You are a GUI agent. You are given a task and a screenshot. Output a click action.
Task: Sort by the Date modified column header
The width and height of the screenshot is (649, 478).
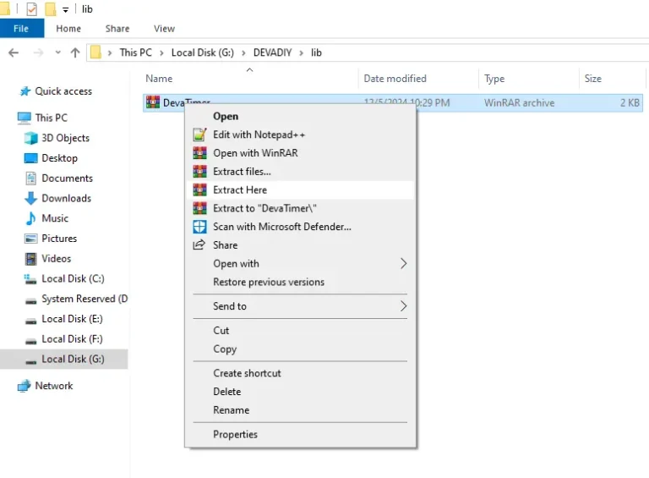click(x=395, y=79)
